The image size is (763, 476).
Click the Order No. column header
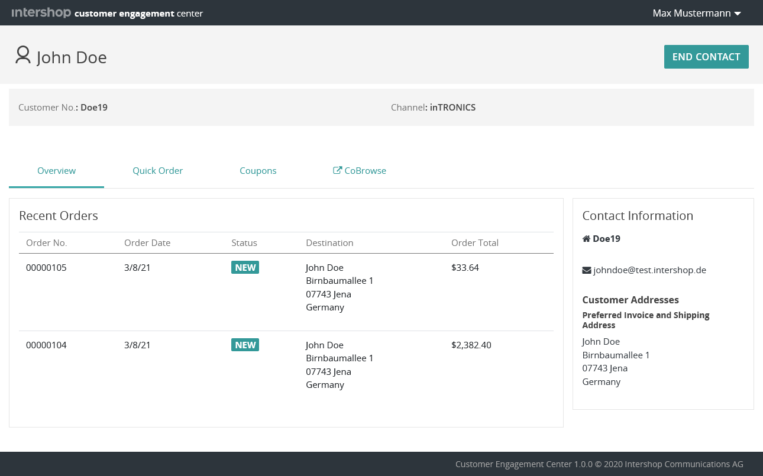[x=47, y=243]
